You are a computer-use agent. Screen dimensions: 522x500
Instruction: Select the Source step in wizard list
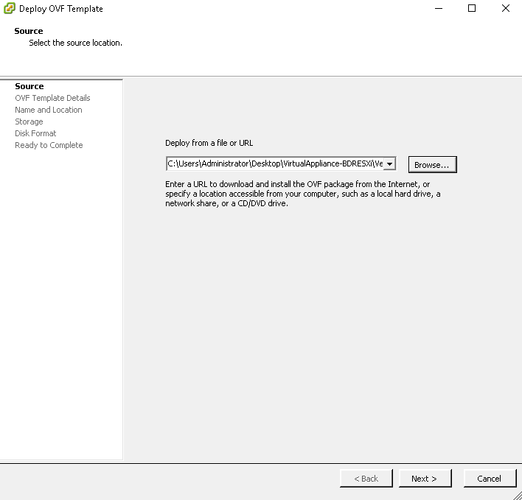point(29,86)
